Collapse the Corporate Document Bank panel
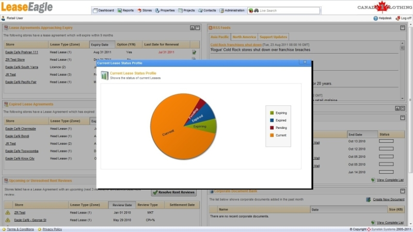 (x=403, y=191)
